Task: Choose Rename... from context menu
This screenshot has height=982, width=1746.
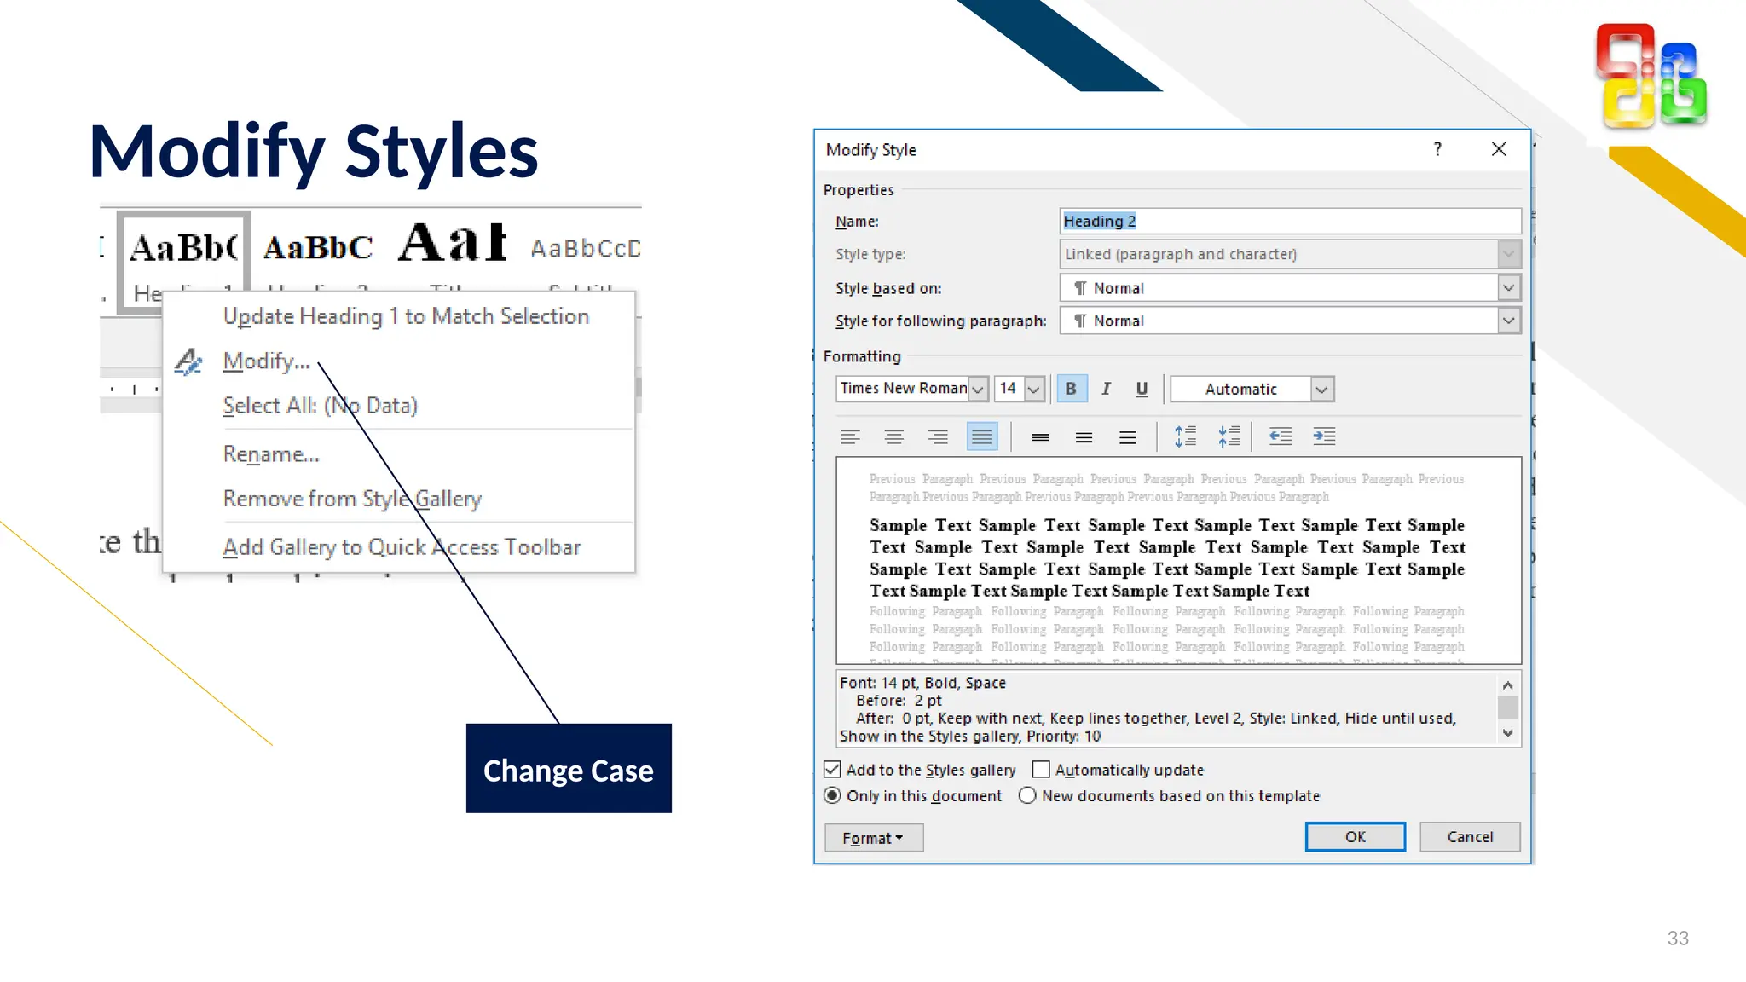Action: [399, 454]
